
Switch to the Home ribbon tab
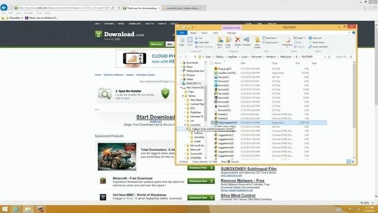pos(193,33)
